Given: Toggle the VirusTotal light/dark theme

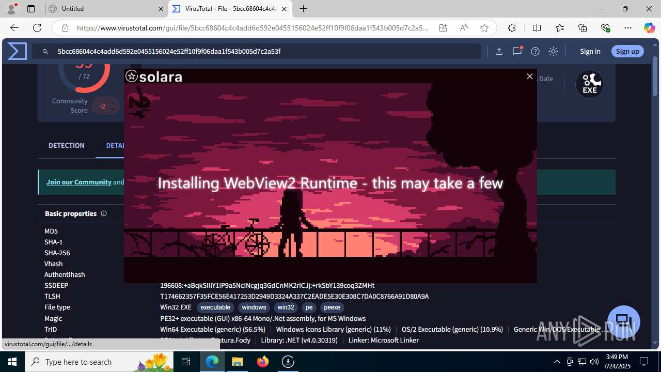Looking at the screenshot, I should point(553,51).
